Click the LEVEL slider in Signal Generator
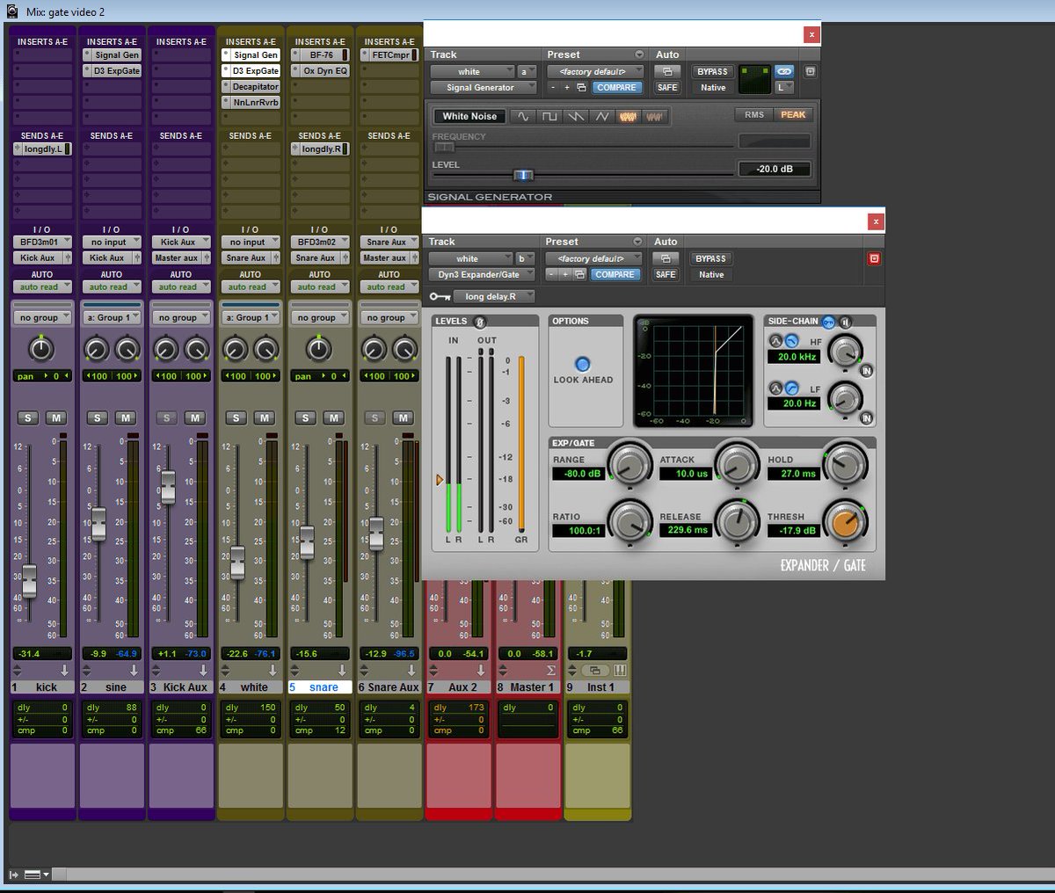Viewport: 1055px width, 893px height. [x=524, y=175]
